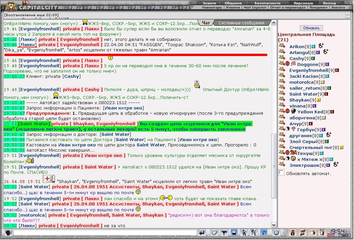Click the private-message arrow icon for motorolca
The image size is (354, 240).
[282, 81]
